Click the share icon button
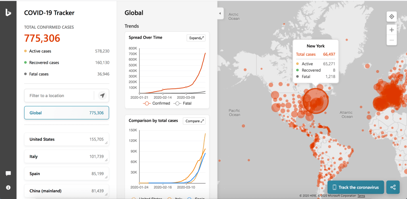Screen dimensions: 407x199 pos(393,187)
